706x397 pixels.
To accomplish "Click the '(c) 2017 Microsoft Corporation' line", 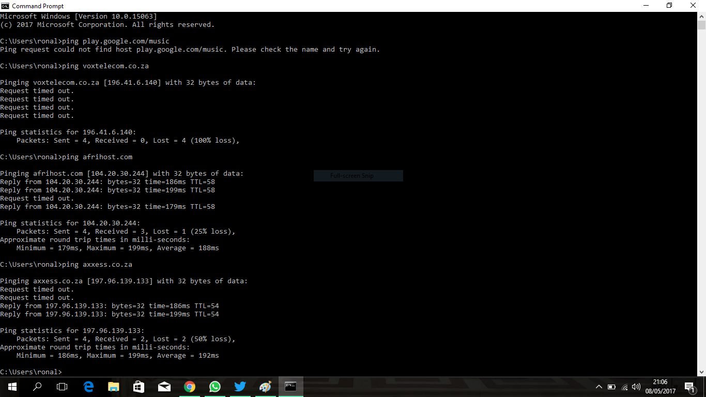I will point(108,24).
